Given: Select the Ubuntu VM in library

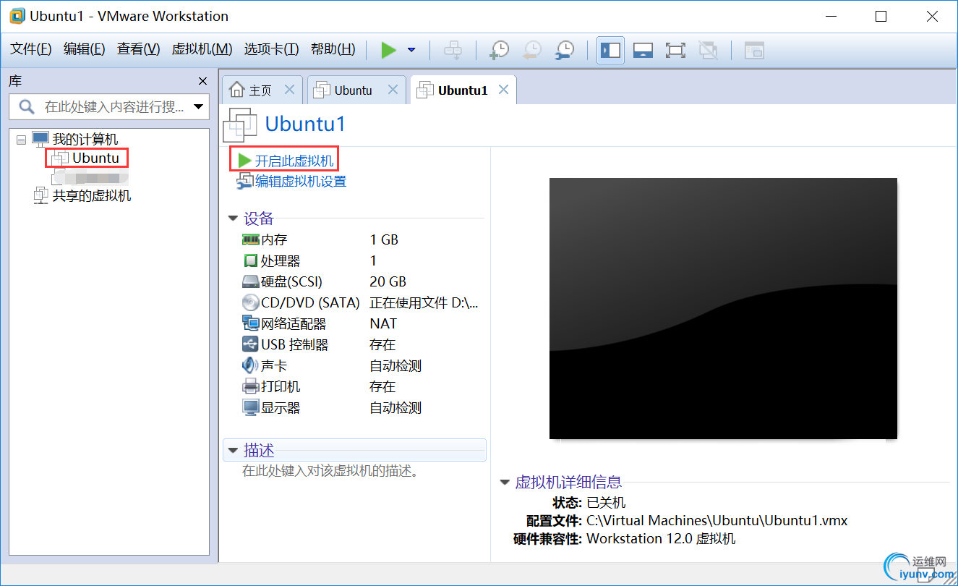Looking at the screenshot, I should pos(95,158).
